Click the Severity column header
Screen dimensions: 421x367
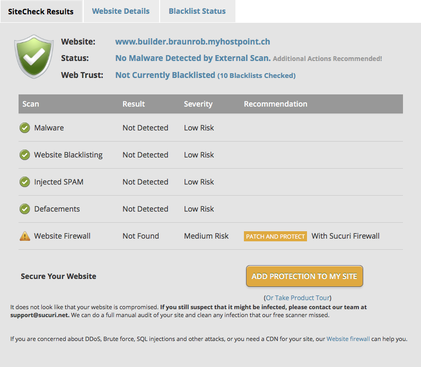tap(198, 104)
